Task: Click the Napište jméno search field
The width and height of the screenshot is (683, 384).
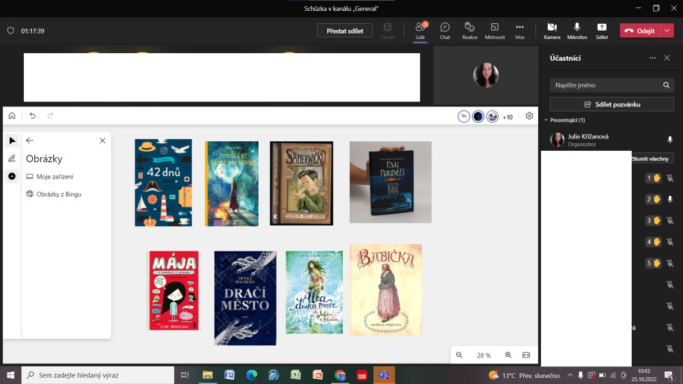Action: click(x=611, y=85)
